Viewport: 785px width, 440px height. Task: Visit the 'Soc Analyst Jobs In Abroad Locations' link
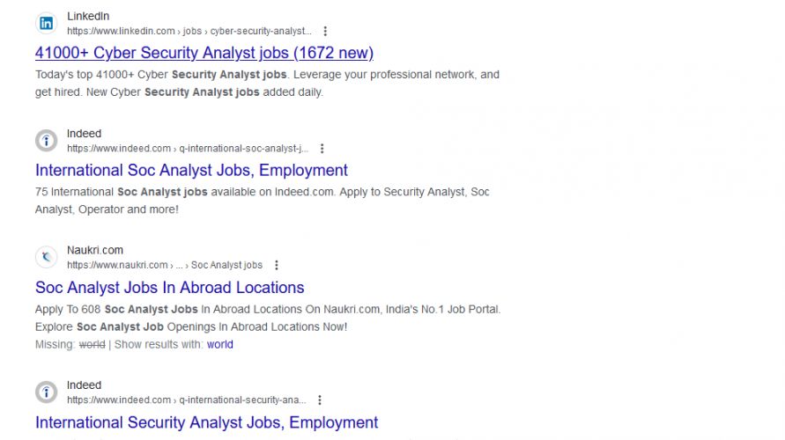[x=169, y=287]
